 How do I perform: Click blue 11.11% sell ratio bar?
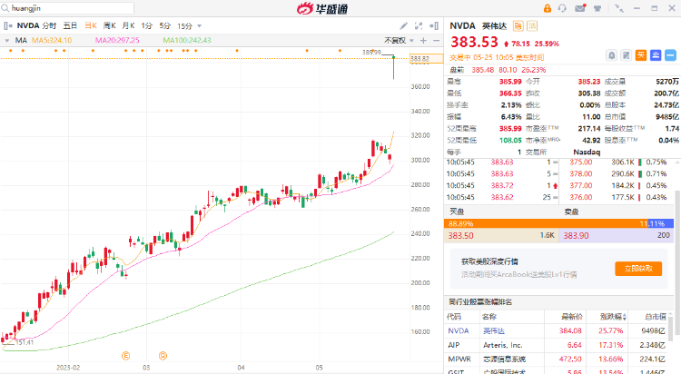click(661, 223)
